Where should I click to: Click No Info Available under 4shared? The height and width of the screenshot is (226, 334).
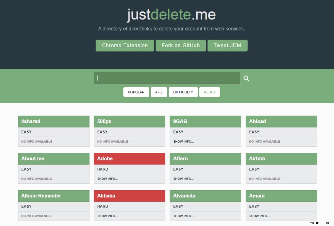tap(37, 142)
